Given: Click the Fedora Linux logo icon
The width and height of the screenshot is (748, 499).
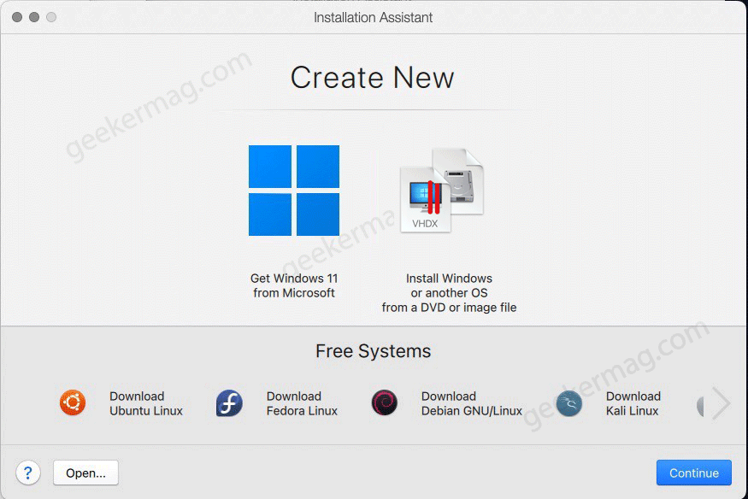Looking at the screenshot, I should point(229,402).
